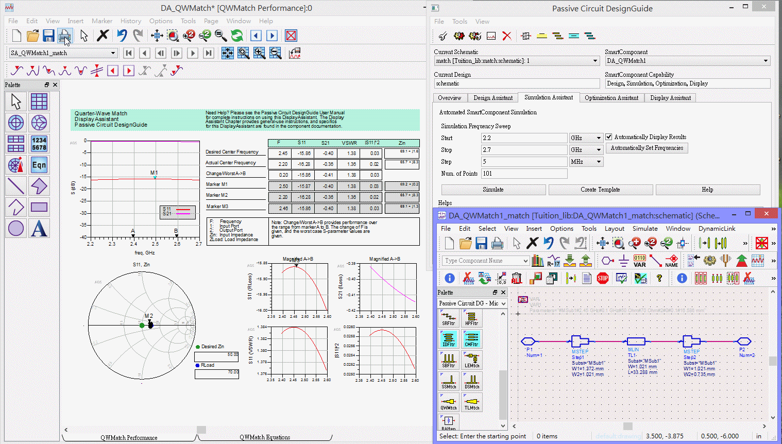Open Current Schematic dropdown

coord(596,61)
